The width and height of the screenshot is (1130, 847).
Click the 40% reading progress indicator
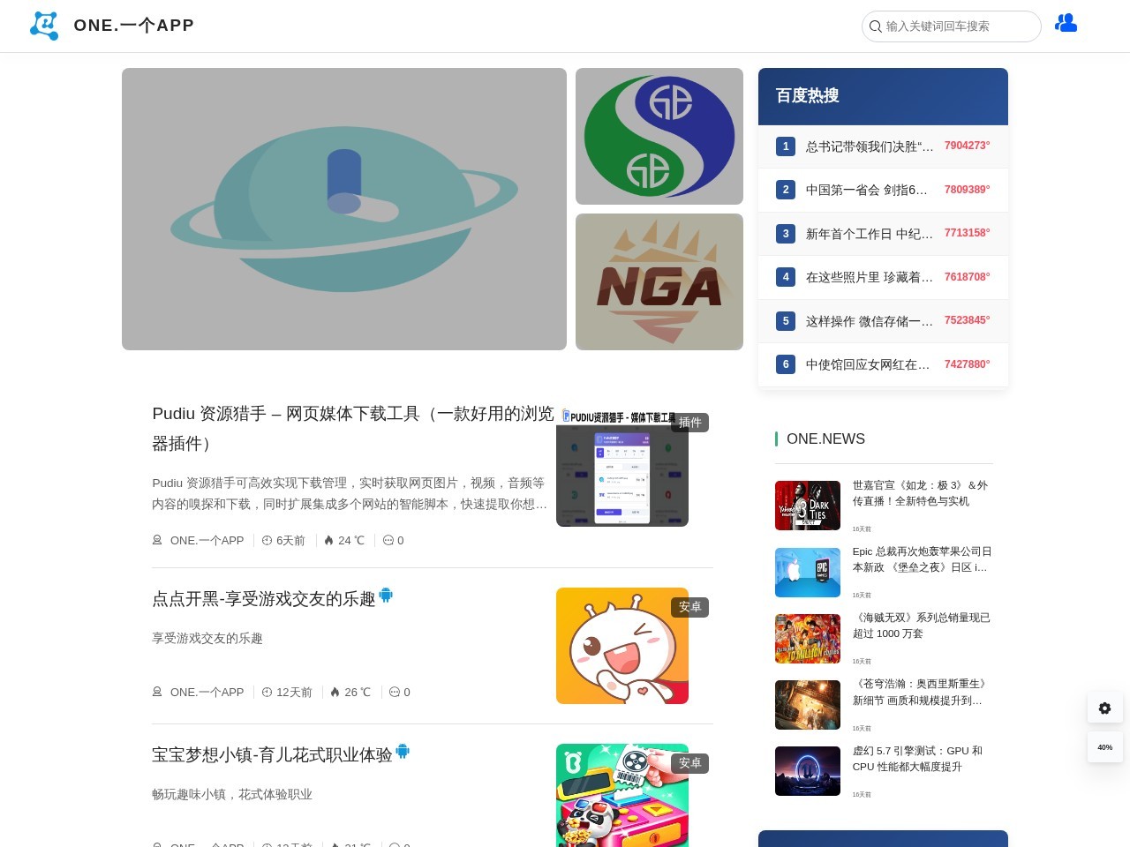(1104, 746)
